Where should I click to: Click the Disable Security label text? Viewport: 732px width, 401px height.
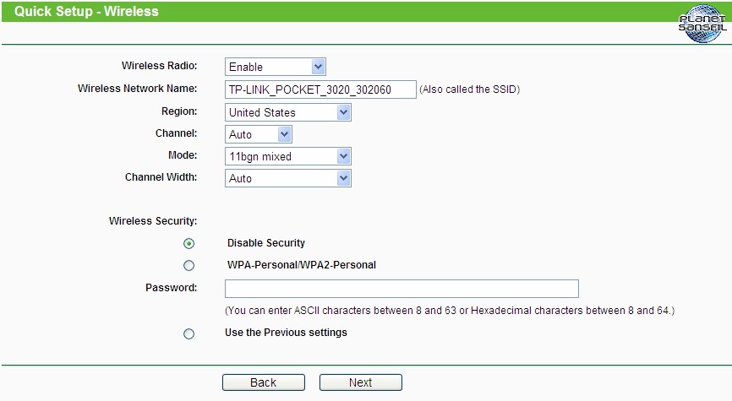coord(266,243)
